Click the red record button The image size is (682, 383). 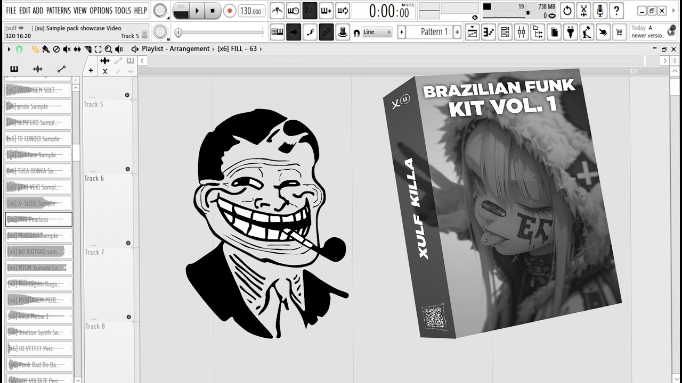(230, 11)
